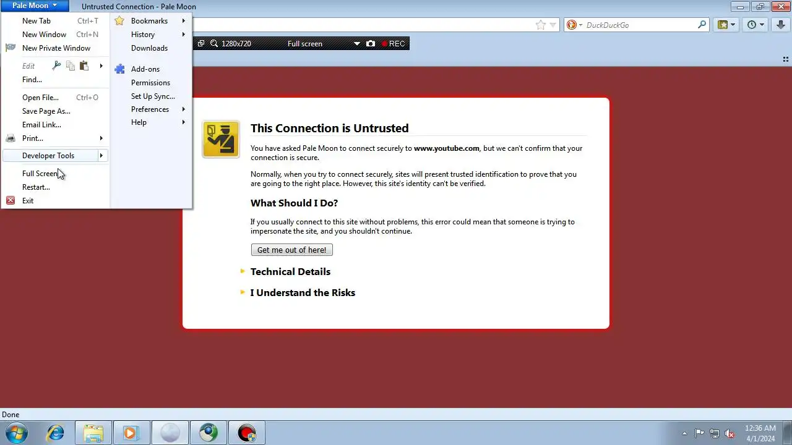Open the History submenu
This screenshot has height=445, width=792.
pos(151,35)
